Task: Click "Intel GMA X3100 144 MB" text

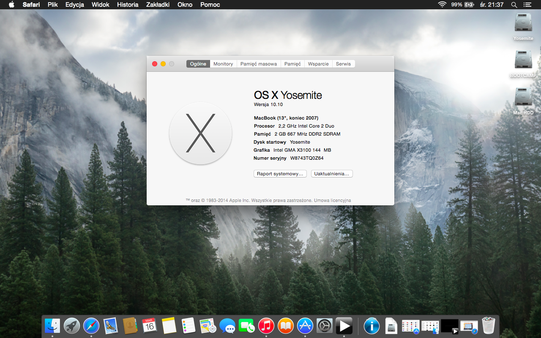Action: (302, 150)
